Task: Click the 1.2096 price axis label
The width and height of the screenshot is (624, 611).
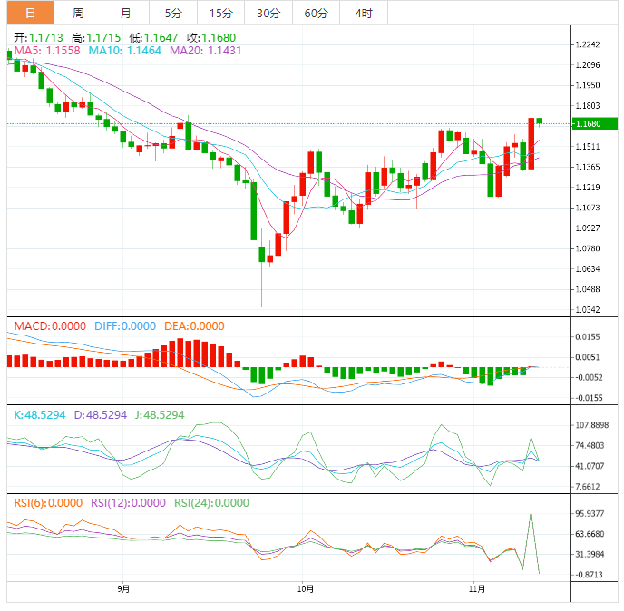Action: 588,65
